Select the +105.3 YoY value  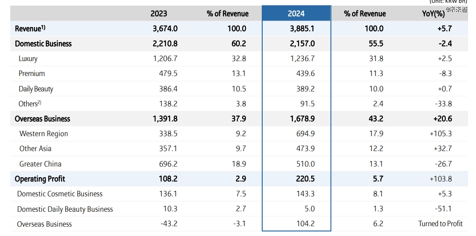441,134
